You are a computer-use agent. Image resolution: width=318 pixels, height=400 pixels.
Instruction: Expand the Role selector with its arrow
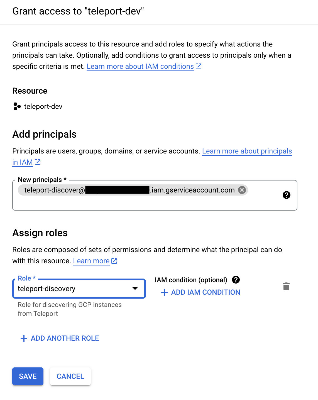[x=135, y=289]
